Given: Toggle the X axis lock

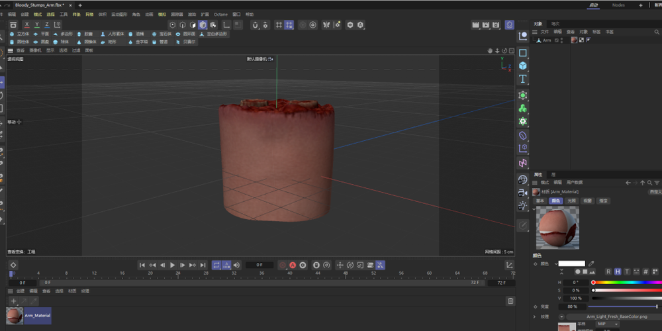Looking at the screenshot, I should (27, 24).
